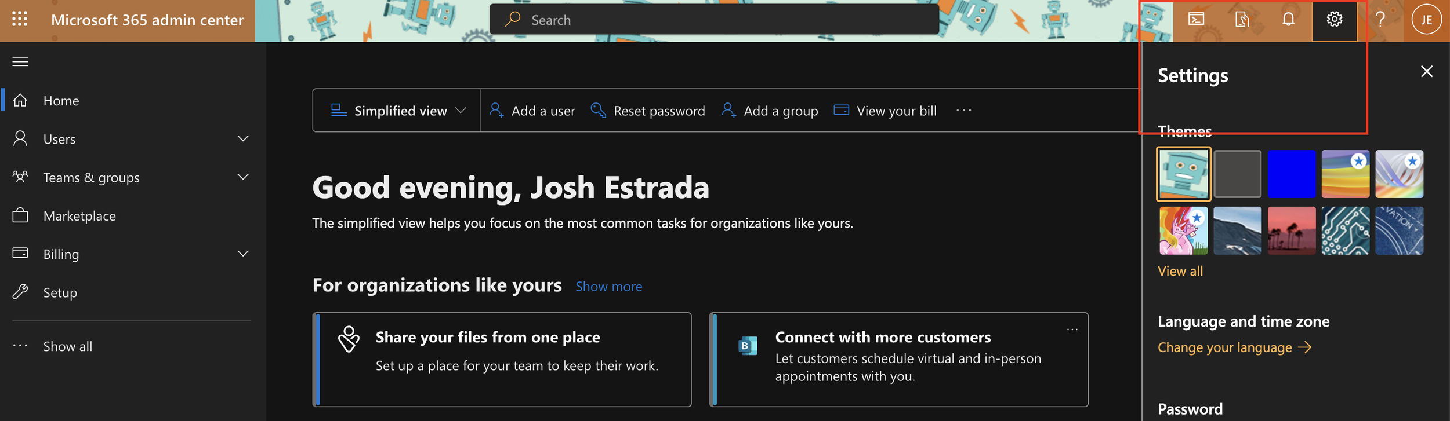Open notifications bell icon

point(1288,20)
